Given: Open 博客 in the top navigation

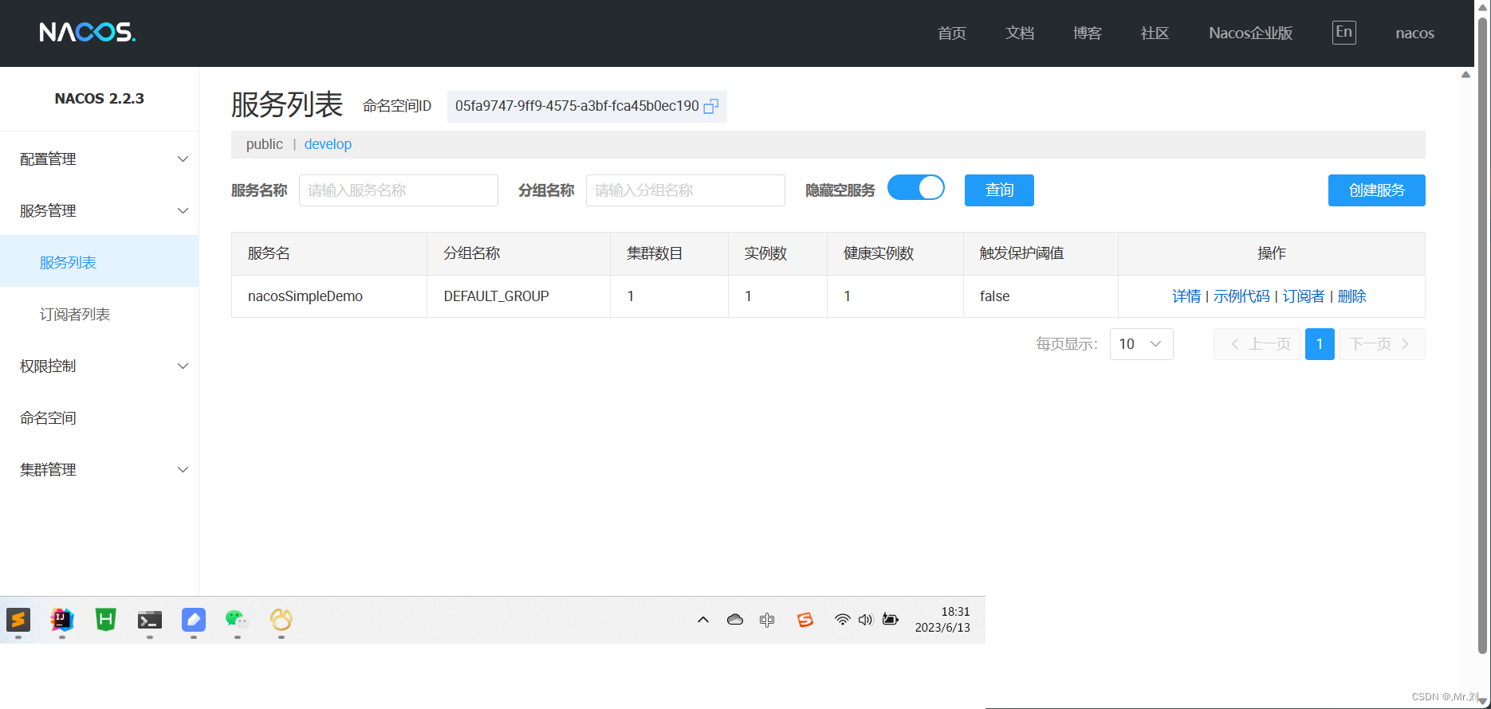Looking at the screenshot, I should pyautogui.click(x=1087, y=33).
